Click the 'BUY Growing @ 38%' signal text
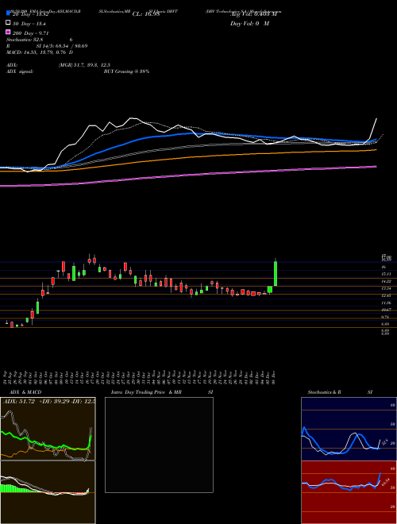Image resolution: width=397 pixels, height=524 pixels. click(126, 71)
